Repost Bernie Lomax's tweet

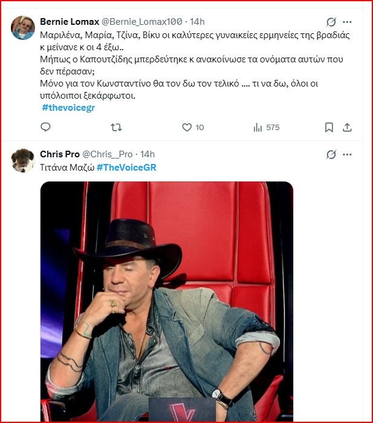pyautogui.click(x=117, y=127)
